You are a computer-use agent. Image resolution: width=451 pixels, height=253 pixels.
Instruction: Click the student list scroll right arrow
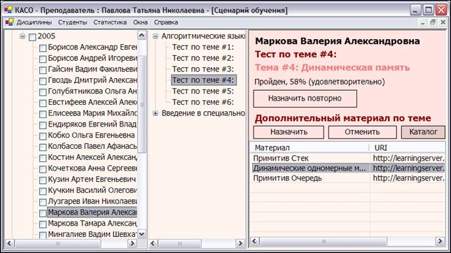(132, 243)
